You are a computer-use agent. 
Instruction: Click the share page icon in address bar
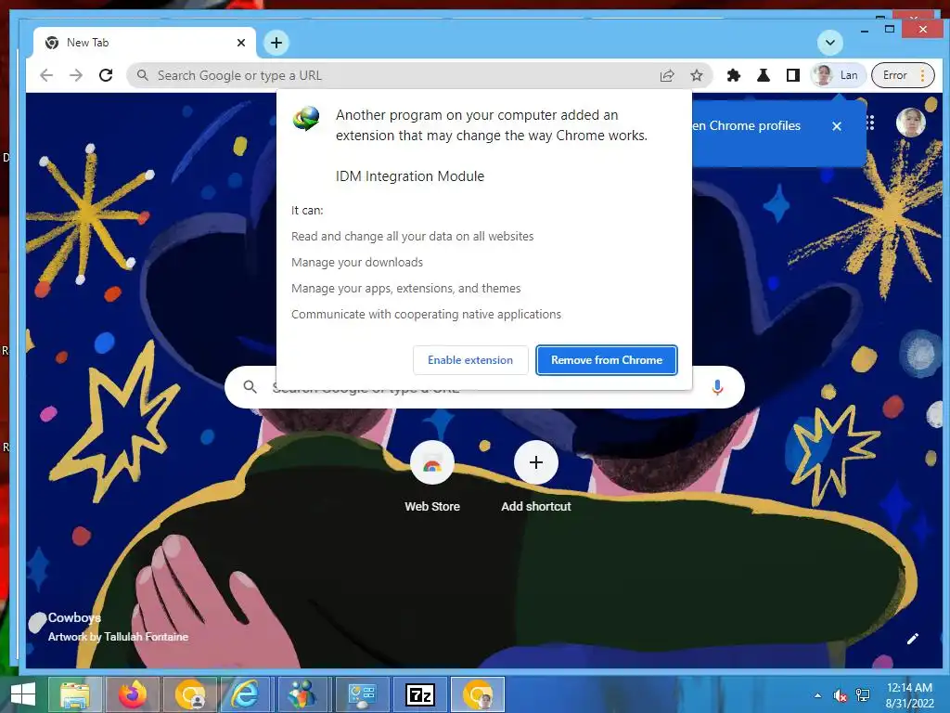(x=667, y=75)
